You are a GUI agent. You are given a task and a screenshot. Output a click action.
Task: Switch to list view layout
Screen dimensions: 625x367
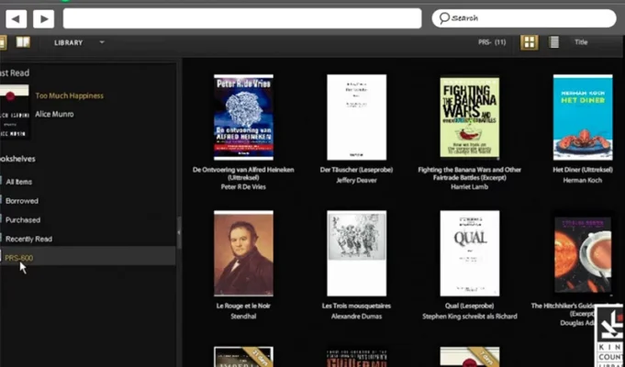tap(554, 42)
